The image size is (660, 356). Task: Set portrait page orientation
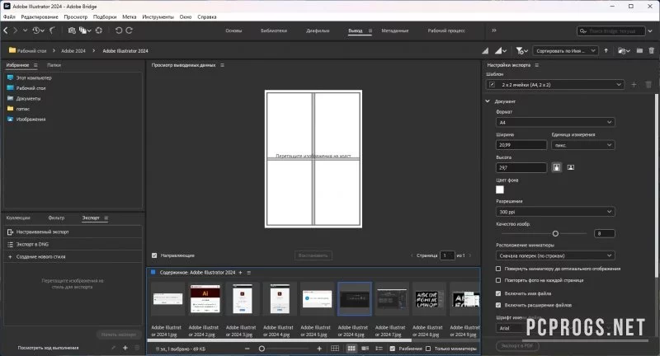(x=556, y=167)
